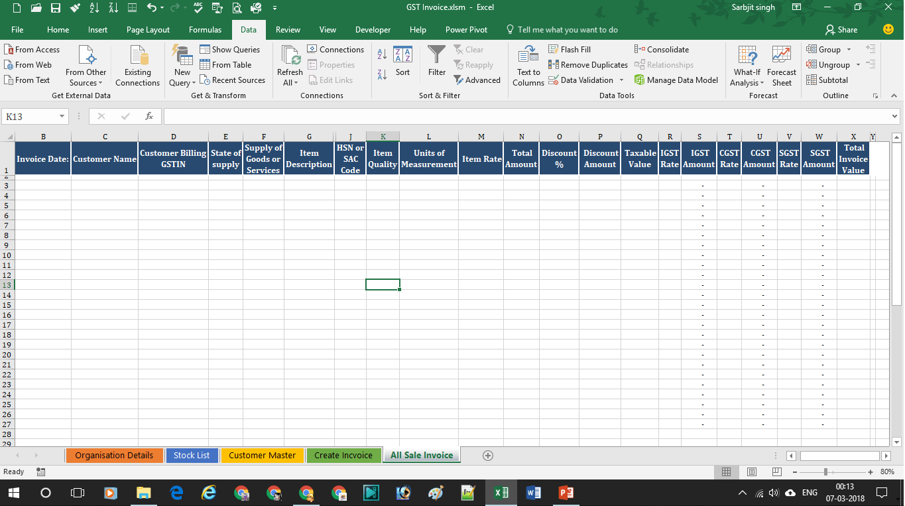Open workbook Connections
This screenshot has height=506, width=905.
click(x=335, y=50)
